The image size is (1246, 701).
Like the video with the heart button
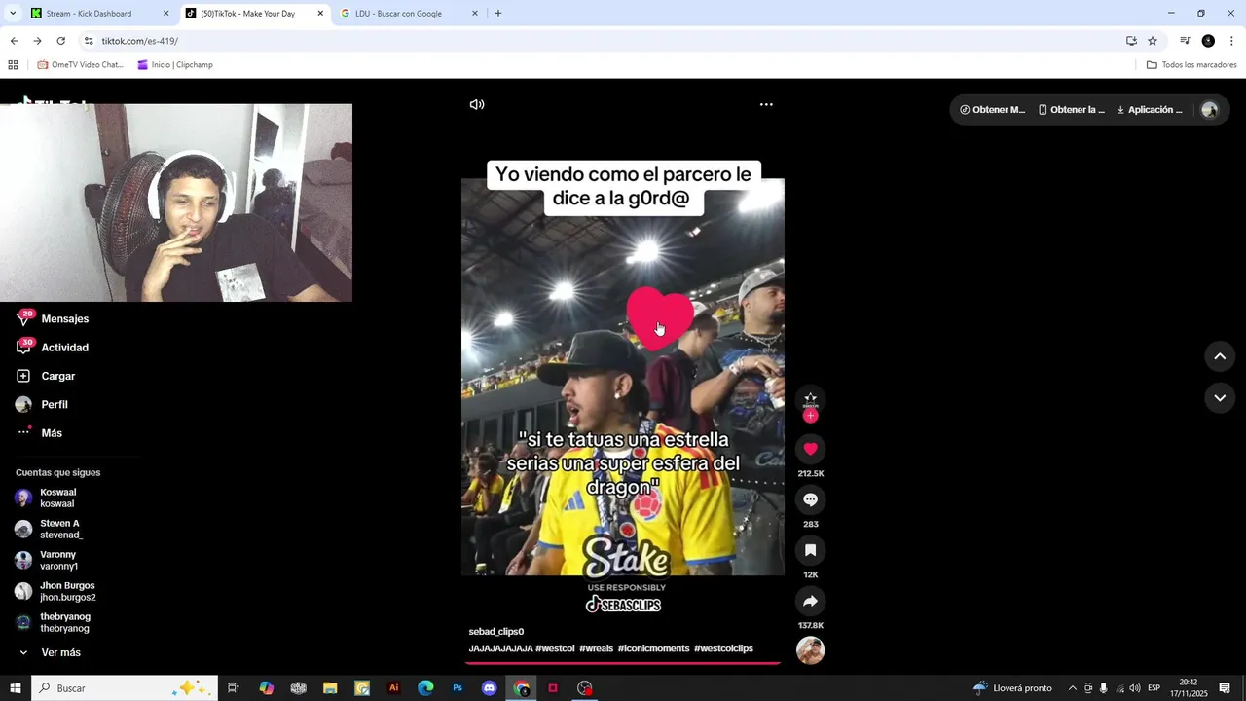coord(810,449)
